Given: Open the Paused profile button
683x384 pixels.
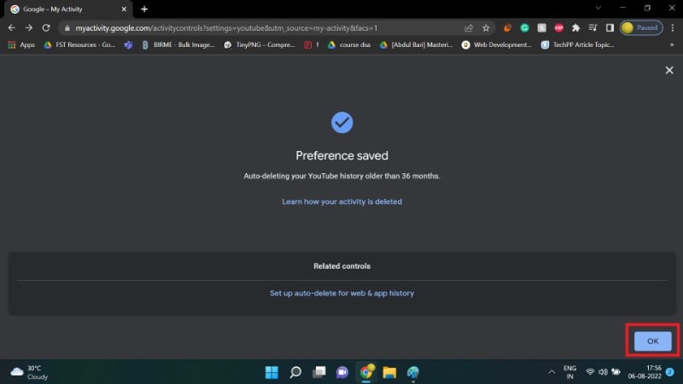Looking at the screenshot, I should pyautogui.click(x=641, y=28).
